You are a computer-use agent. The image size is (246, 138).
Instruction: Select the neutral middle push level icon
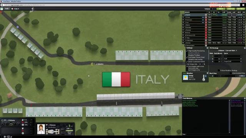(11, 124)
